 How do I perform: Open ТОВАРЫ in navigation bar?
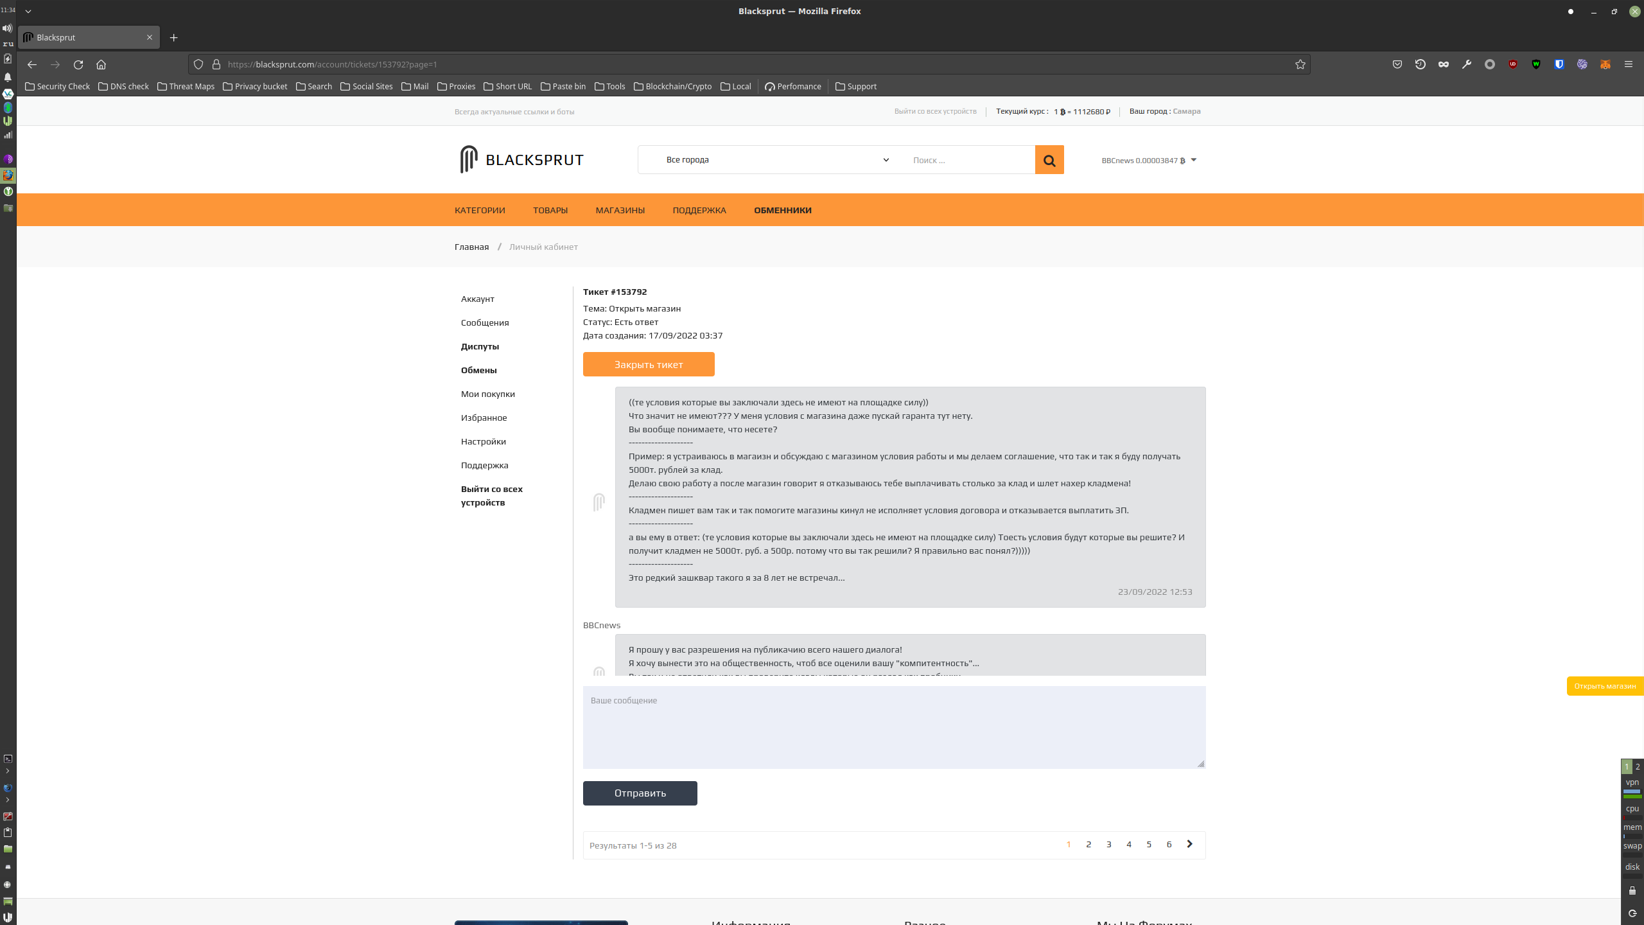pyautogui.click(x=550, y=210)
